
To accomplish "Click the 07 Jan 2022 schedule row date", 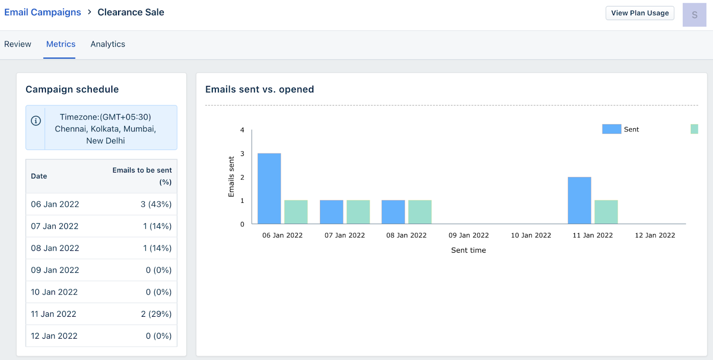I will [x=54, y=226].
